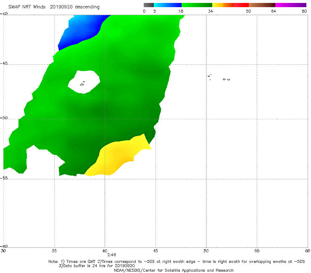The height and width of the screenshot is (273, 311).
Task: Pick the red segment of the color bar
Action: [x=241, y=5]
